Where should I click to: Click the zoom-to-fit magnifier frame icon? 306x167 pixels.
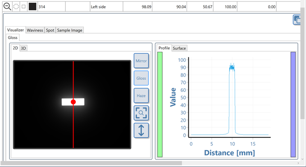point(141,113)
